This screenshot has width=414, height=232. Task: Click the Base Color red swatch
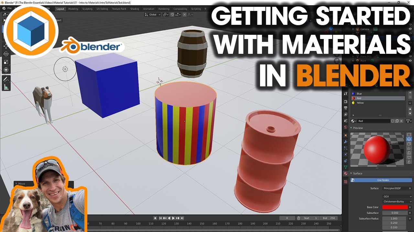pos(395,207)
